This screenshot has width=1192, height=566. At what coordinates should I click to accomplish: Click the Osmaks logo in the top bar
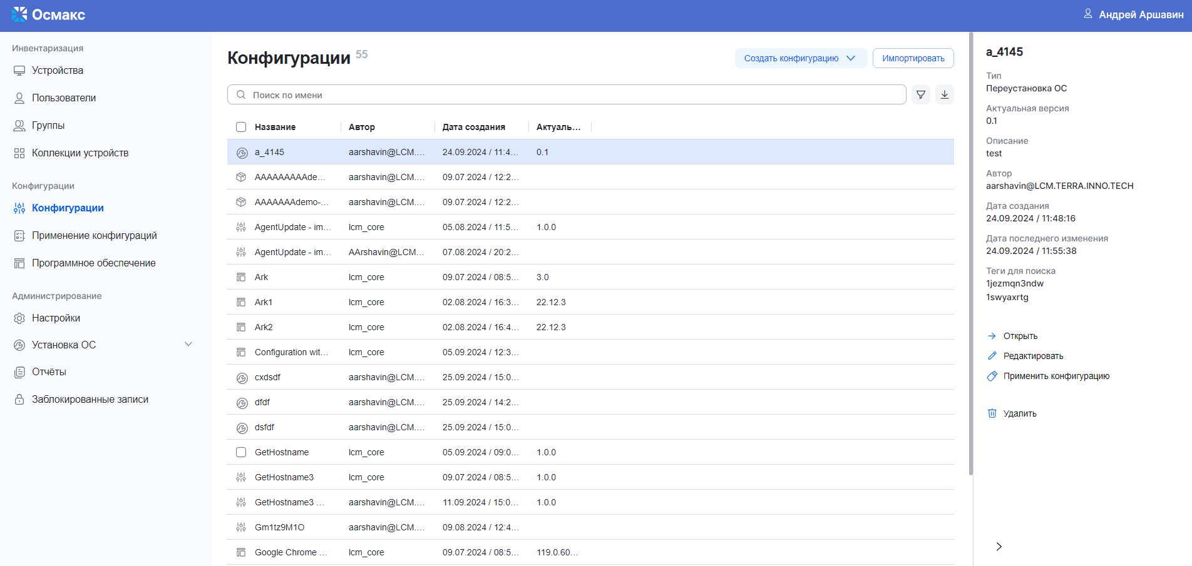[x=48, y=14]
